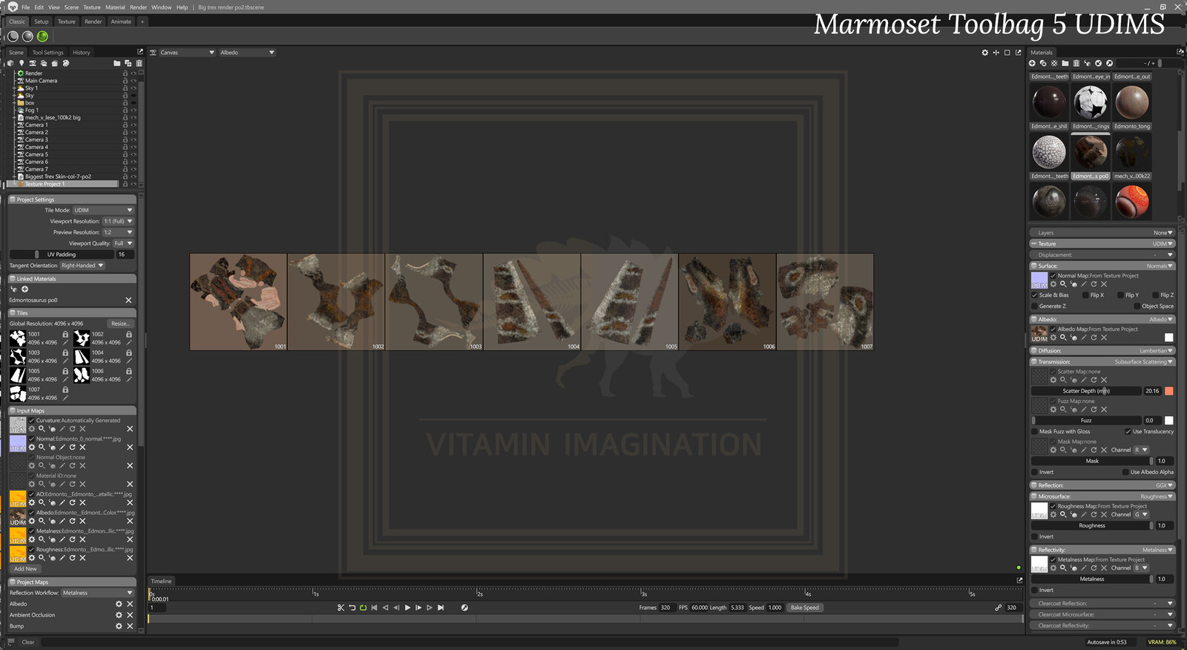Delete material trash icon in Materials panel
This screenshot has height=650, width=1187.
(1076, 63)
